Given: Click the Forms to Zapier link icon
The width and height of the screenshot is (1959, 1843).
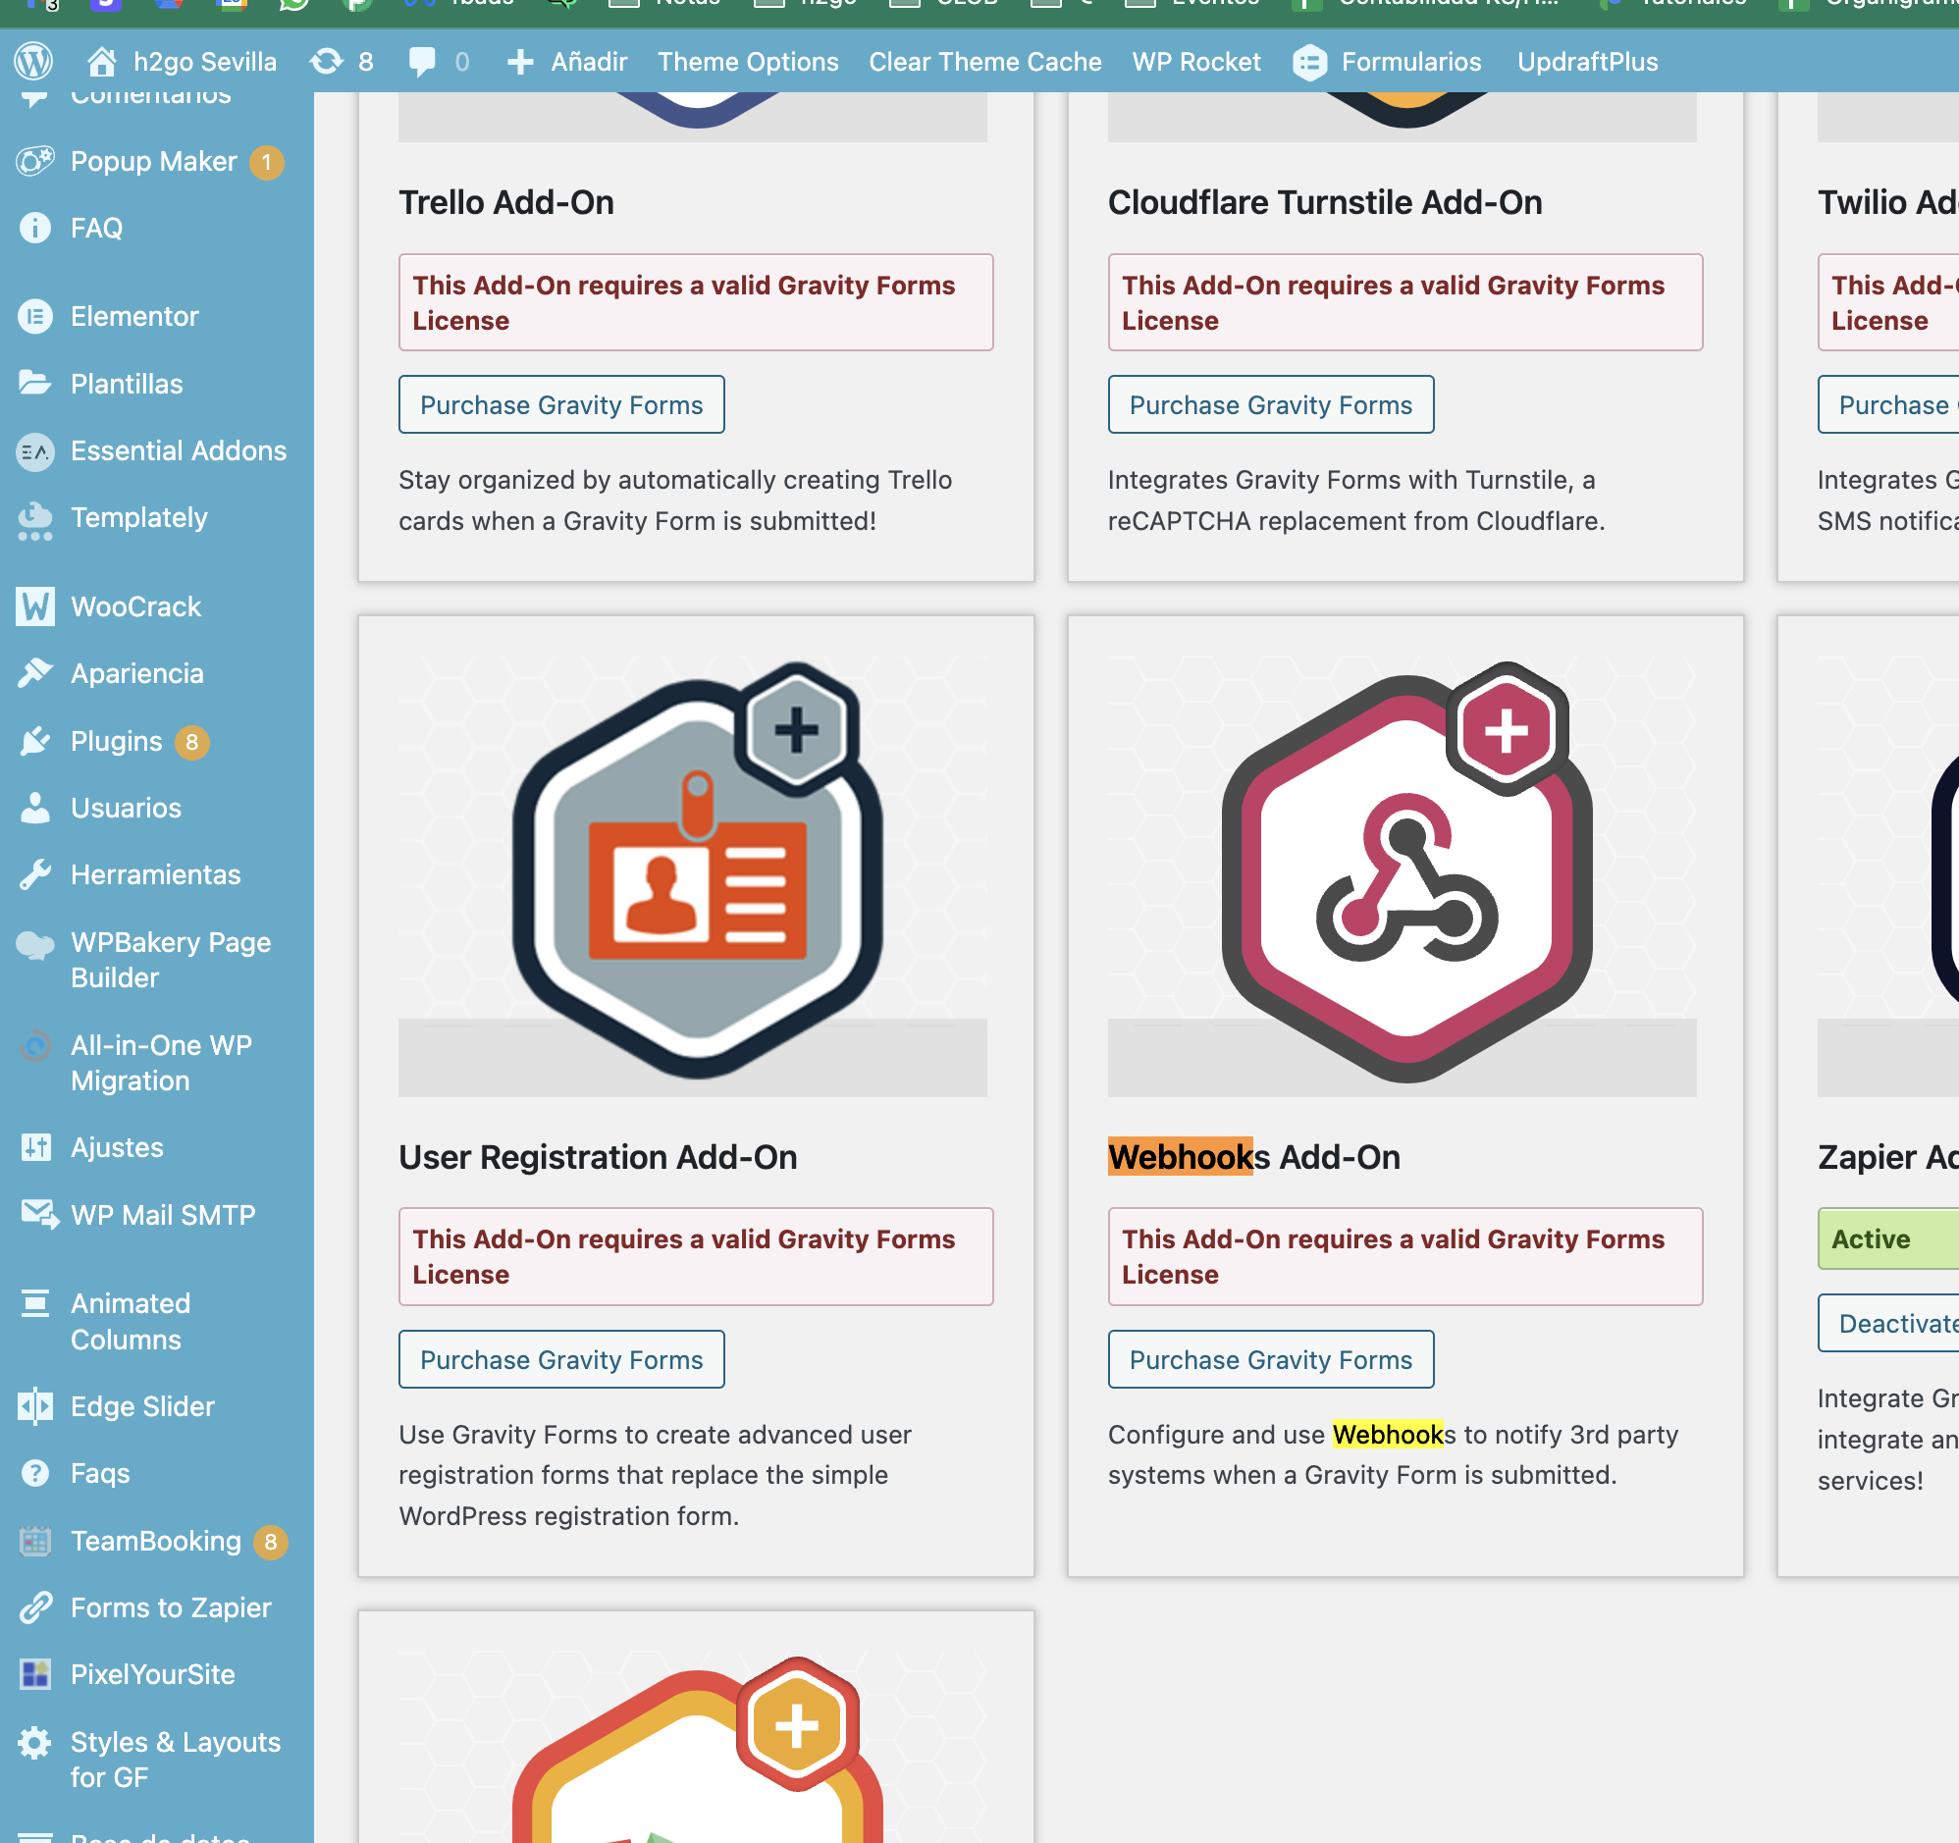Looking at the screenshot, I should point(35,1608).
